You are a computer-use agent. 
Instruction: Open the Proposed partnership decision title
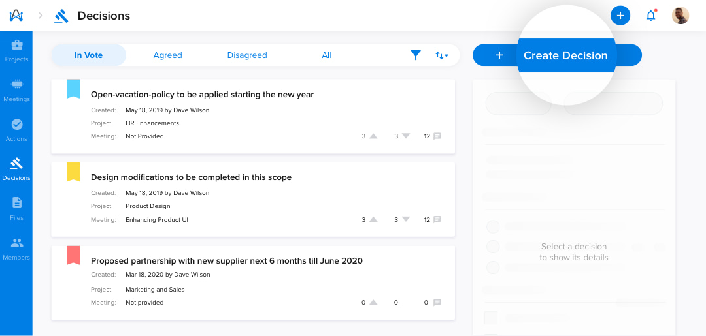click(227, 260)
